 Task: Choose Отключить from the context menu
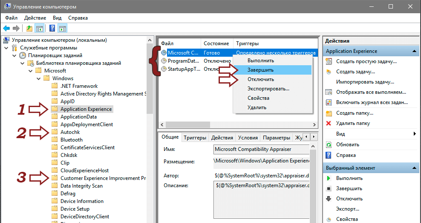[x=260, y=79]
